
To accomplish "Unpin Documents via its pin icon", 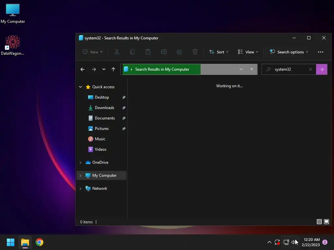I will [124, 118].
